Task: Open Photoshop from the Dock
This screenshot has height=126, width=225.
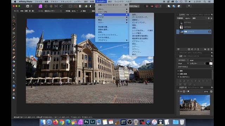Action: click(86, 122)
